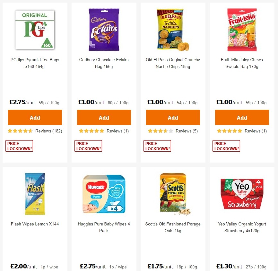Screen dimensions: 278x271
Task: Click Scott's Old Fashioned Porage Oats title link
Action: (x=173, y=227)
